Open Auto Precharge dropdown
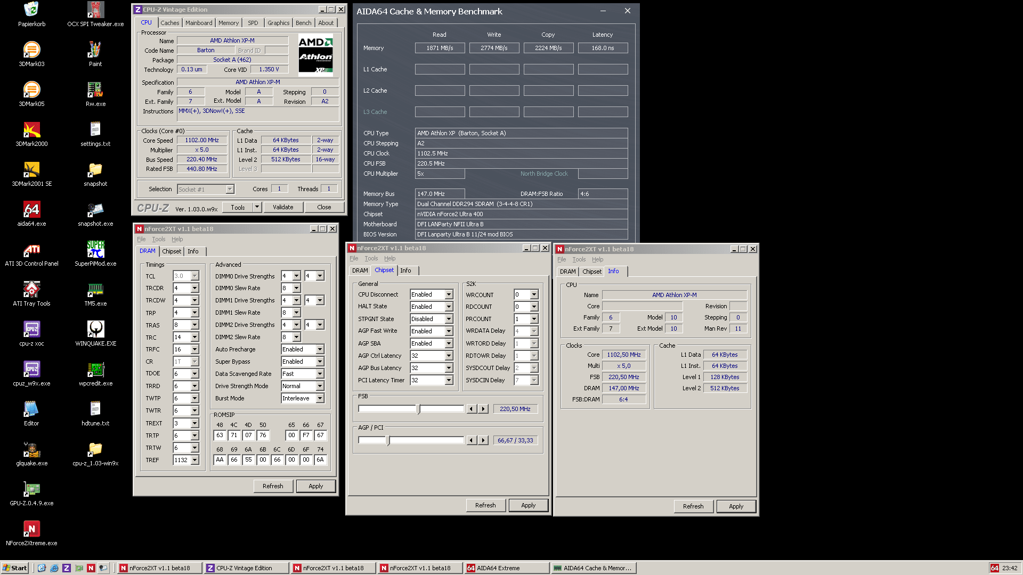Screen dimensions: 1023x575 pos(320,349)
